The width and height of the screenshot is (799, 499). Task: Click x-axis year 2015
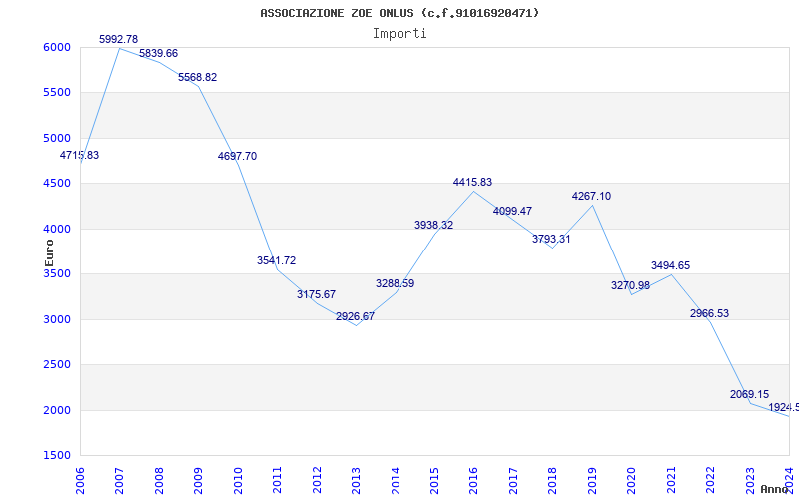tap(434, 480)
